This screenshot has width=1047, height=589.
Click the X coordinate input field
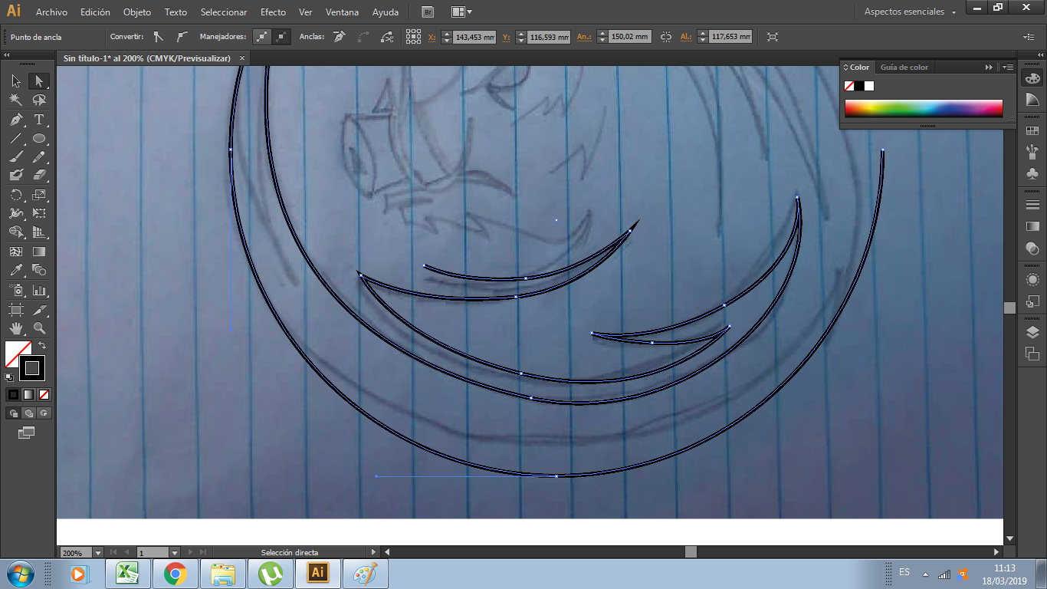474,37
